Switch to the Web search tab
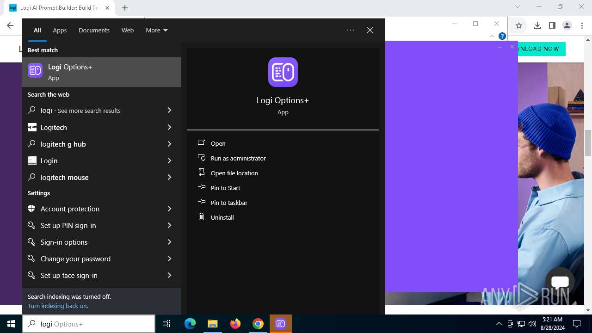 click(x=128, y=30)
